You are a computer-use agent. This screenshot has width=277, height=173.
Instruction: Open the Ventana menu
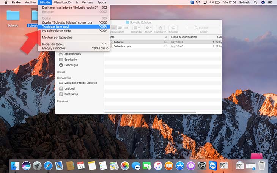[88, 2]
